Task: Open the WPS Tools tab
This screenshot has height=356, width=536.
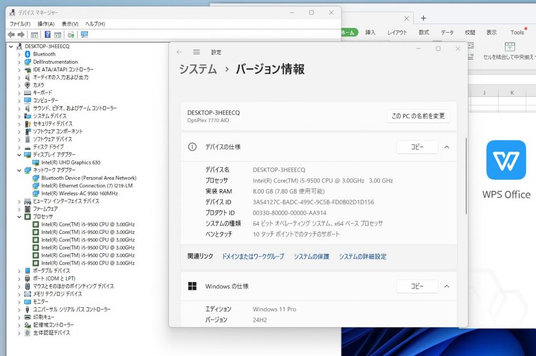Action: 517,33
